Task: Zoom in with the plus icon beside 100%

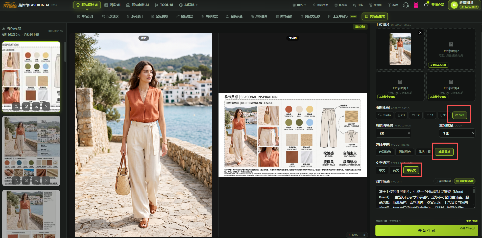Action: coord(349,235)
